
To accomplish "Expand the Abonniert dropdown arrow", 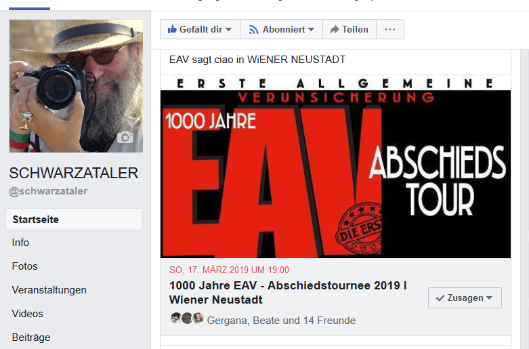I will (x=311, y=29).
